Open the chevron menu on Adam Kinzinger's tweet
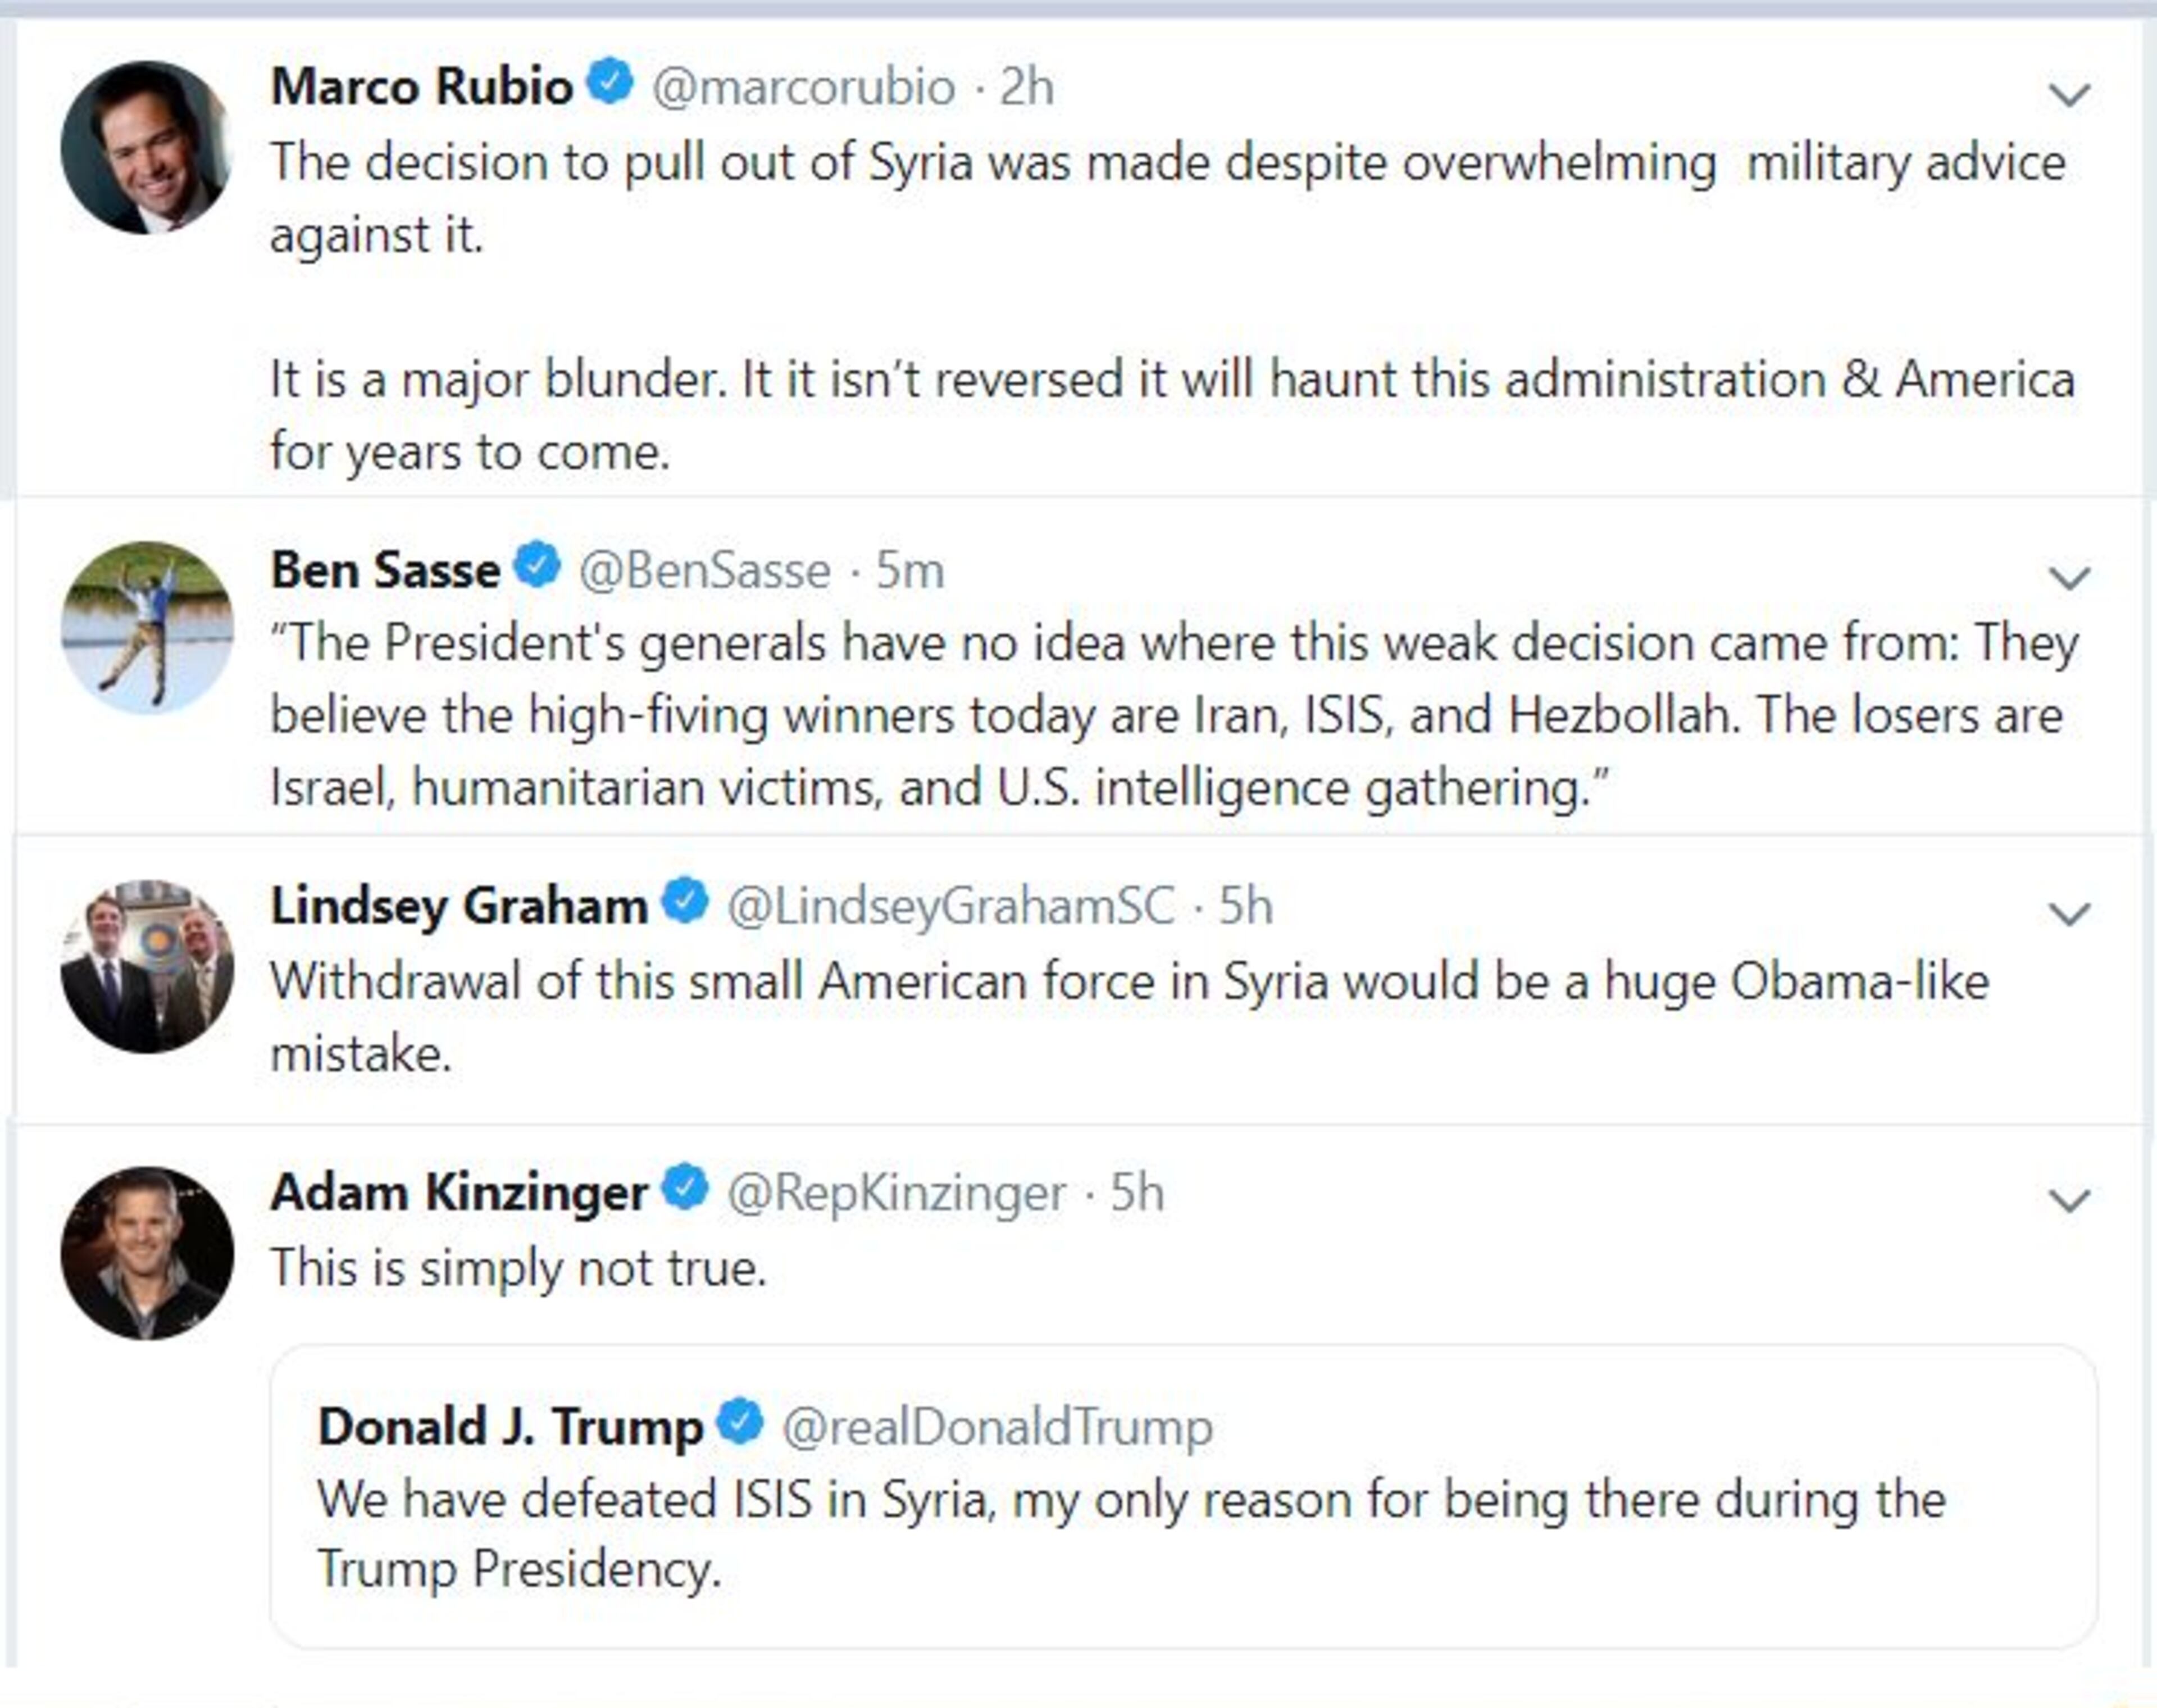Image resolution: width=2157 pixels, height=1708 pixels. (x=2069, y=1200)
